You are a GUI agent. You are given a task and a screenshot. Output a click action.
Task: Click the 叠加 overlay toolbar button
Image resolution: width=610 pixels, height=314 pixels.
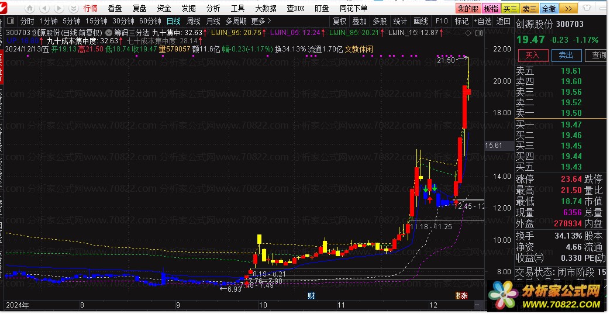360,21
